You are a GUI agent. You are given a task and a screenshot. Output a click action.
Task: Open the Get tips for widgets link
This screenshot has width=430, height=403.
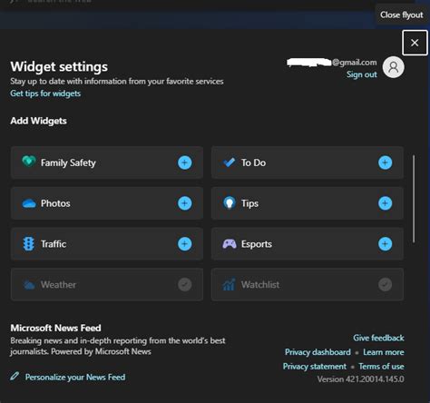pos(45,93)
